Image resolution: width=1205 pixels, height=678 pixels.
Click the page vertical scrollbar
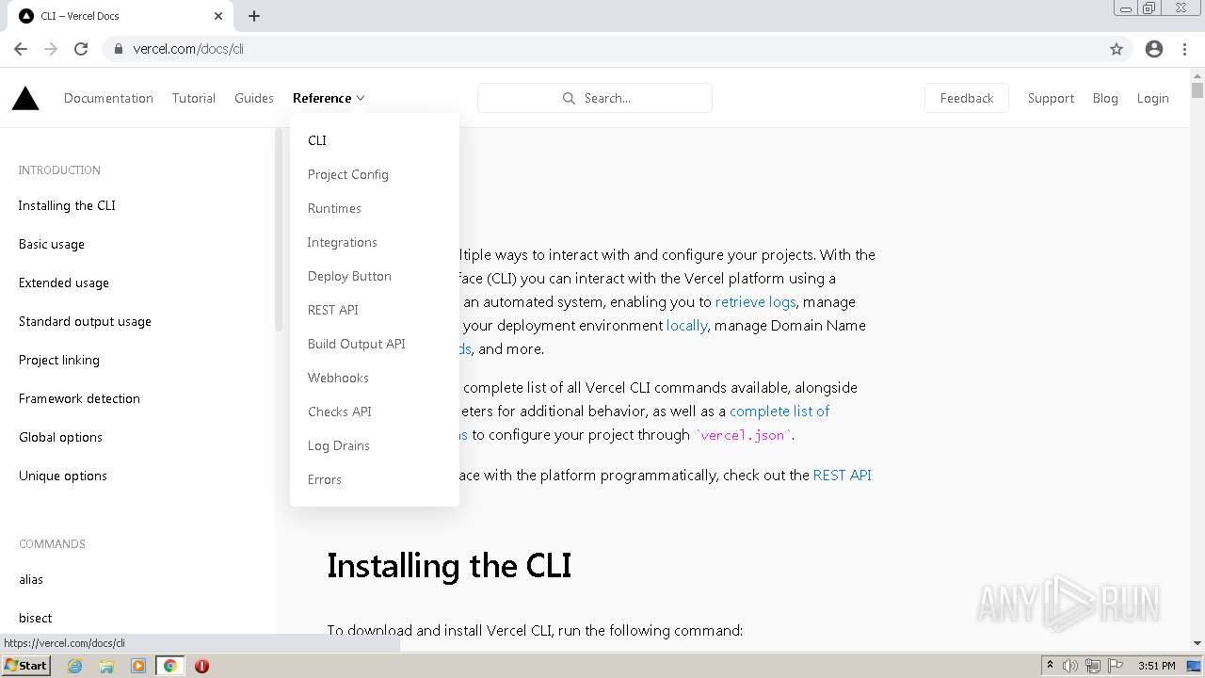pos(1197,90)
